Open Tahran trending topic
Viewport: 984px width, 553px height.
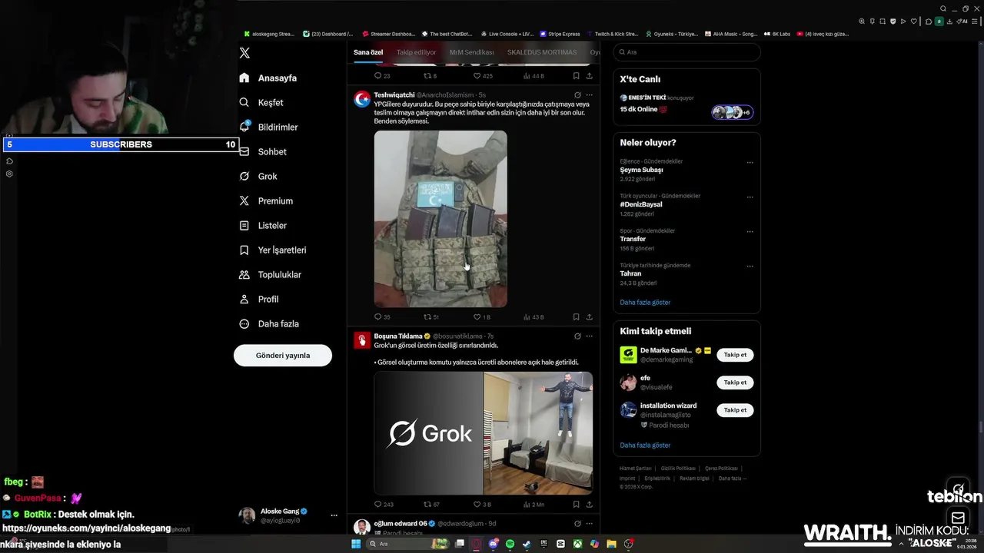tap(630, 273)
